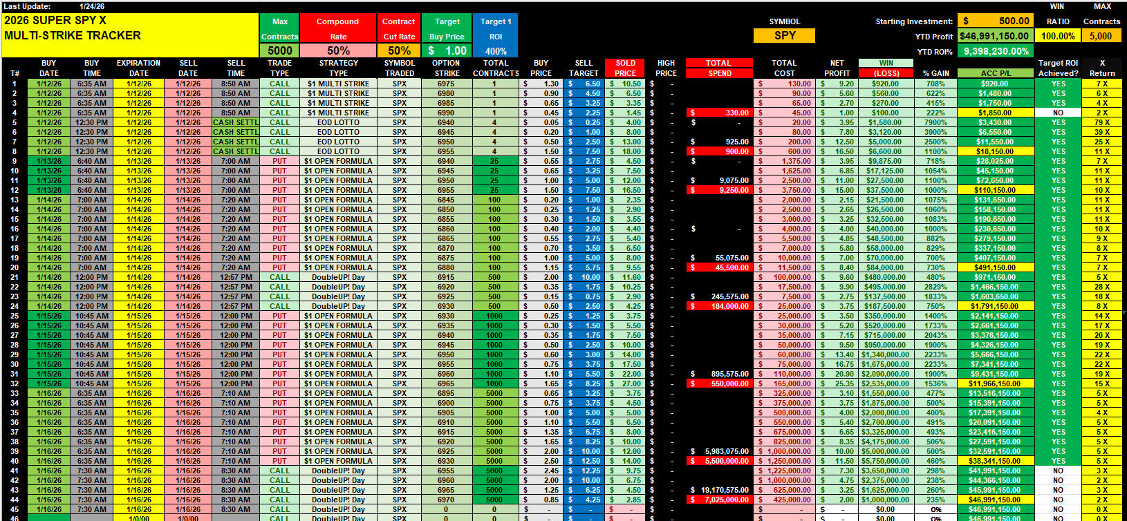Select the $5,500,000.00 total spend cell
Viewport: 1127px width, 521px height.
(x=719, y=461)
